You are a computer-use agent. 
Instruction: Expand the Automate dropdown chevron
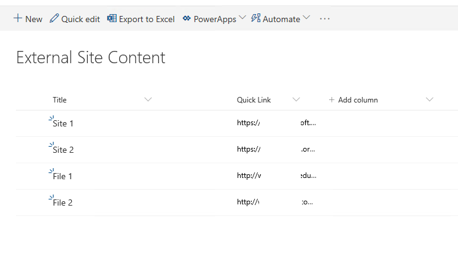(306, 17)
